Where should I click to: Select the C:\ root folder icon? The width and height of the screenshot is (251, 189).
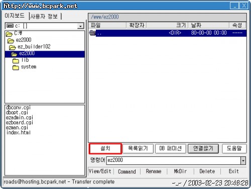[9, 34]
